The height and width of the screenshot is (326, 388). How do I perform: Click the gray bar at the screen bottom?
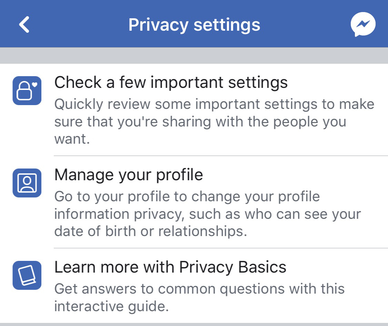point(194,324)
